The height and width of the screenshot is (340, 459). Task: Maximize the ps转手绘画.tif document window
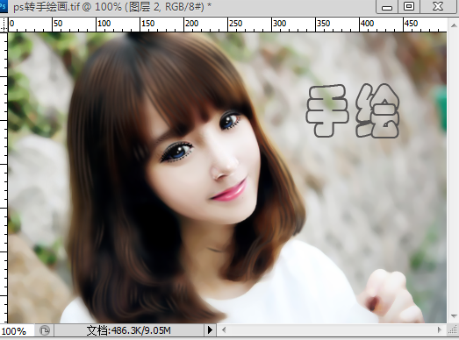point(409,6)
